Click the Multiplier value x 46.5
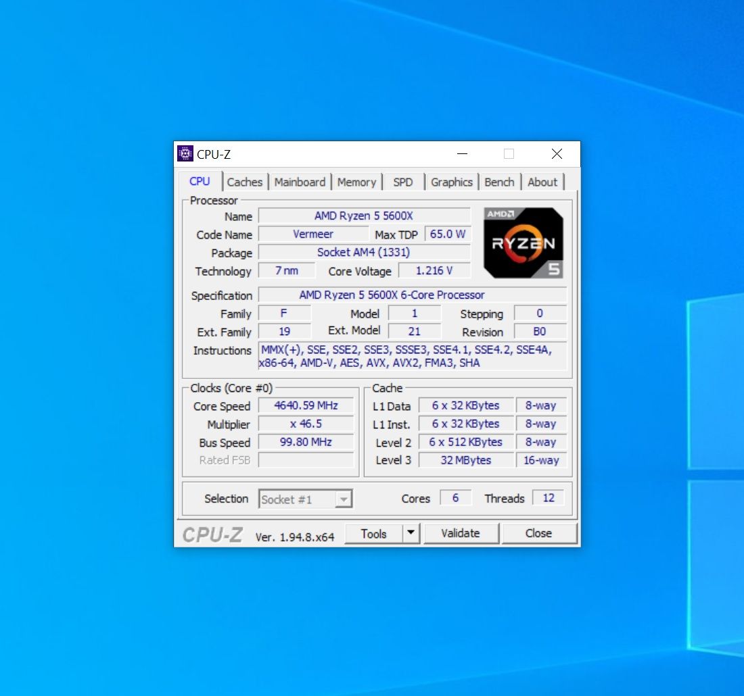Viewport: 744px width, 696px height. [x=306, y=424]
